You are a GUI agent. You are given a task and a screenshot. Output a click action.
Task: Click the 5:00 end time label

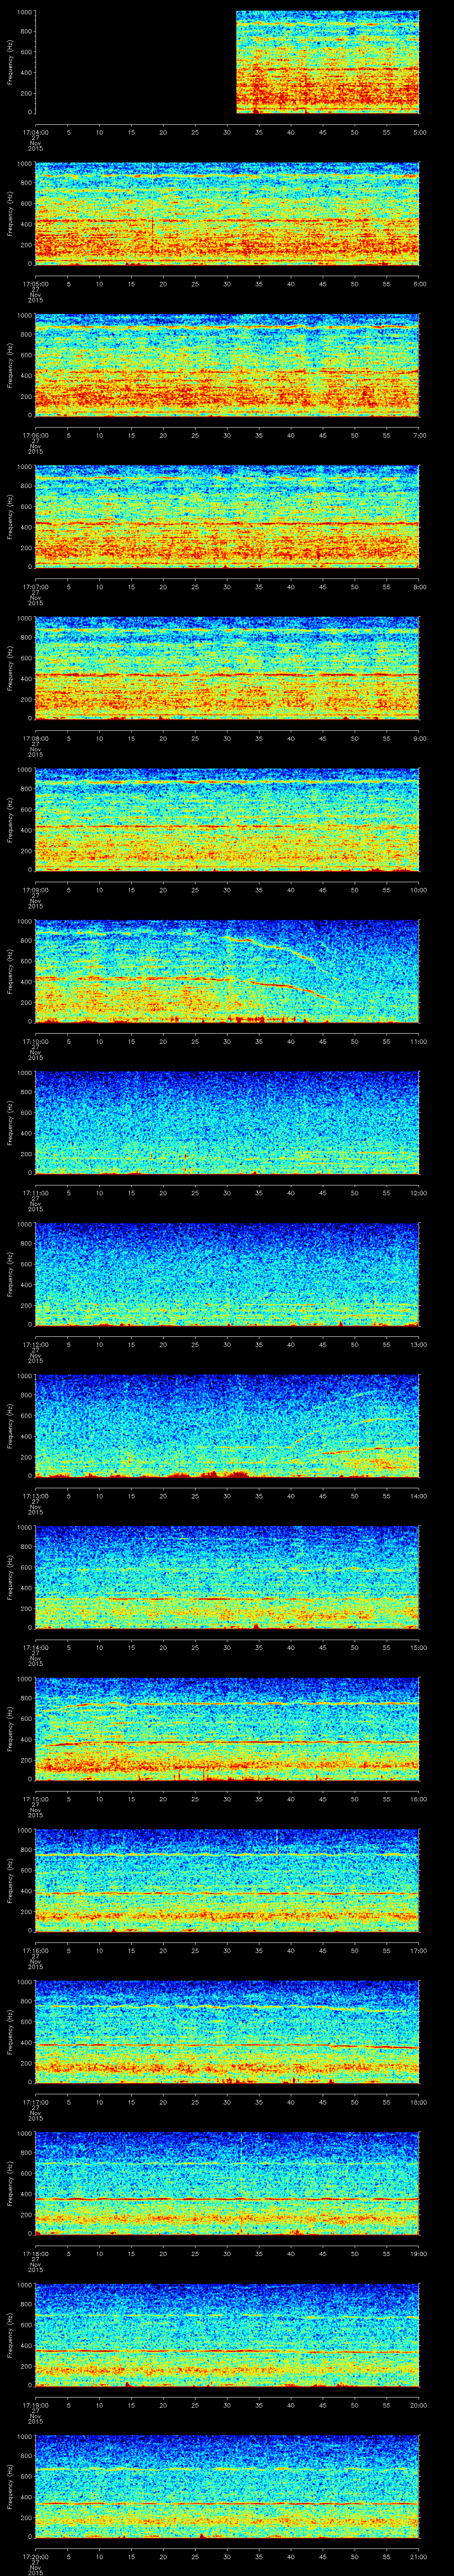tap(419, 131)
